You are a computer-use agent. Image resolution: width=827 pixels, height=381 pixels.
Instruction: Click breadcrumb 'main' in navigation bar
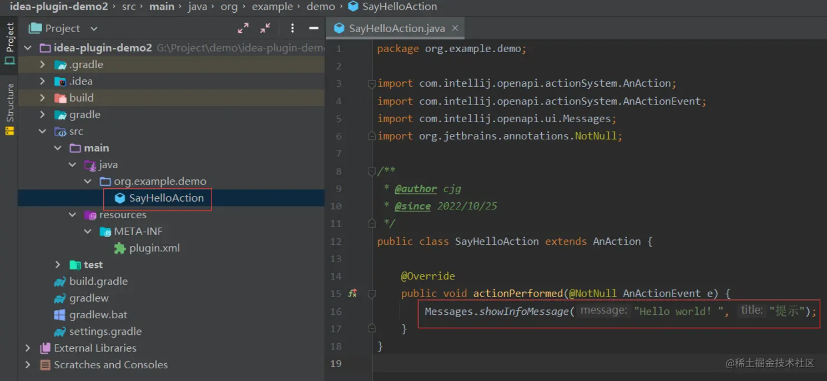point(162,7)
